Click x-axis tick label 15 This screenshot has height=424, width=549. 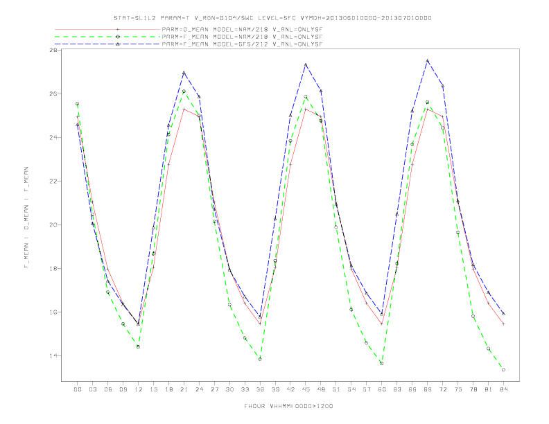tap(153, 389)
